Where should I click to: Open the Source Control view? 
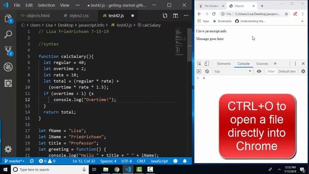pos(8,51)
